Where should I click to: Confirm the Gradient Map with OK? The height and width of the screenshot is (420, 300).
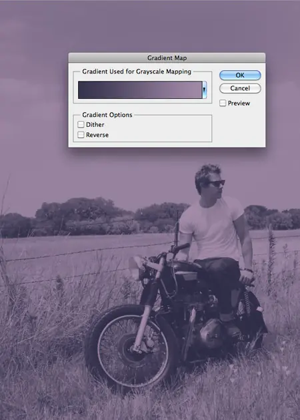coord(240,75)
